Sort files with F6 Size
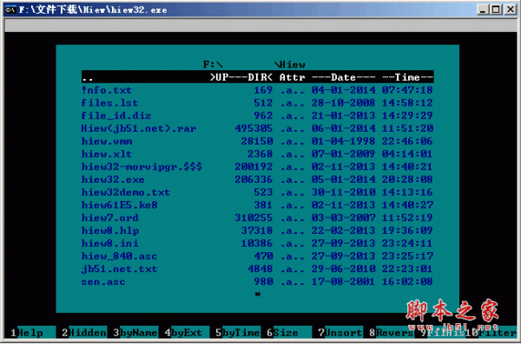 pos(289,333)
